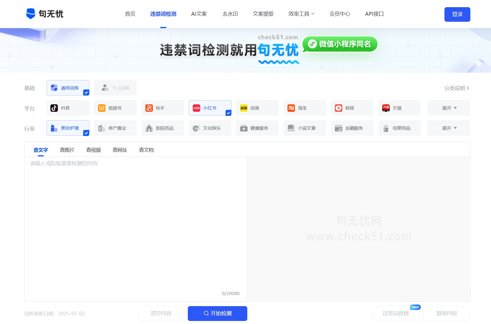Click the 词库更新日期 2025-07-02 text

[x=55, y=314]
